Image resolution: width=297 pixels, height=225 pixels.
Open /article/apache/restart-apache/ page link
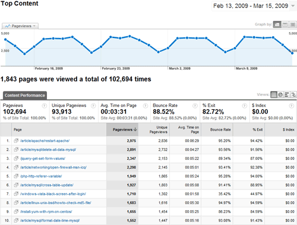pos(45,141)
